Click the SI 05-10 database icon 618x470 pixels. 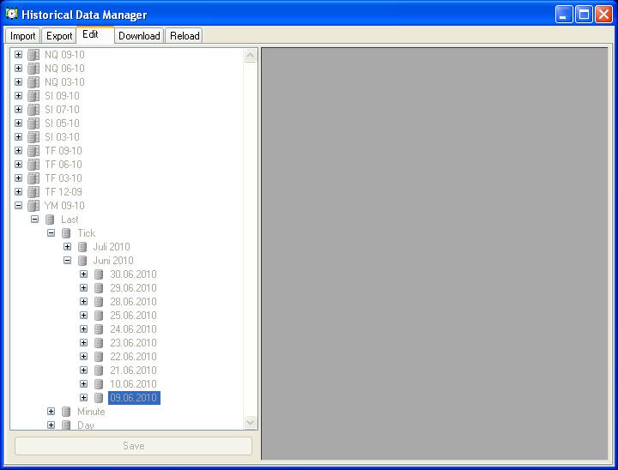33,123
